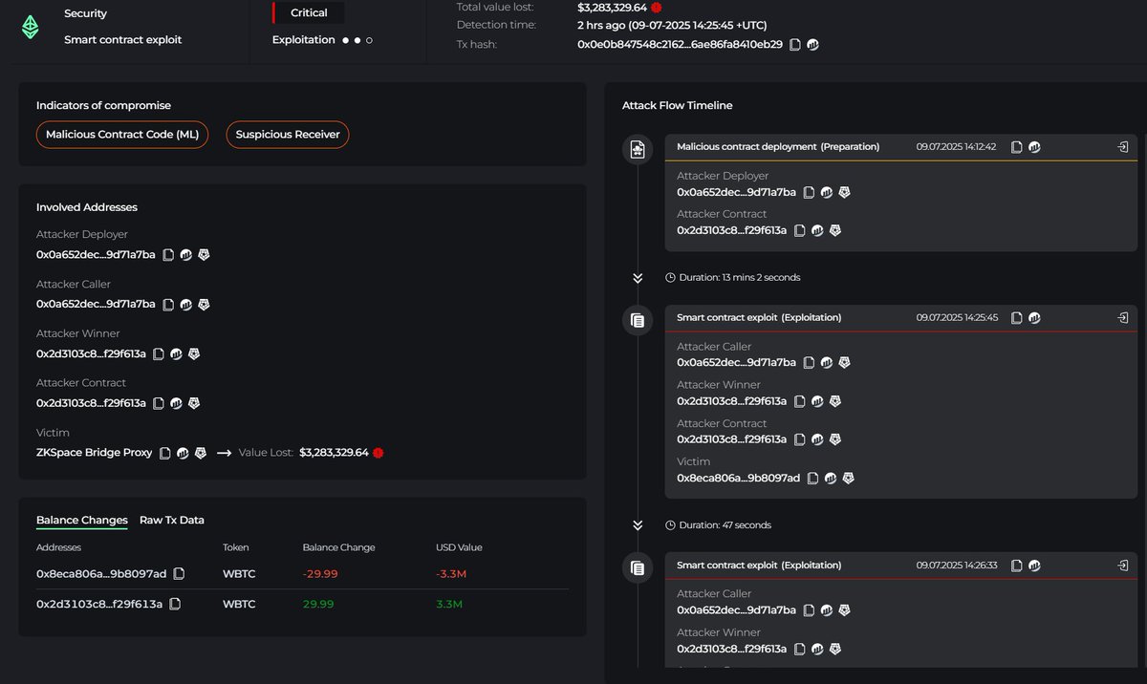Switch to the Balance Changes tab

82,521
